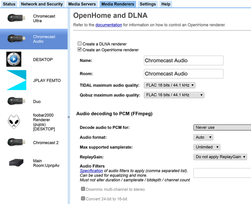Image resolution: width=251 pixels, height=204 pixels.
Task: Switch to the Status tab
Action: [9, 4]
